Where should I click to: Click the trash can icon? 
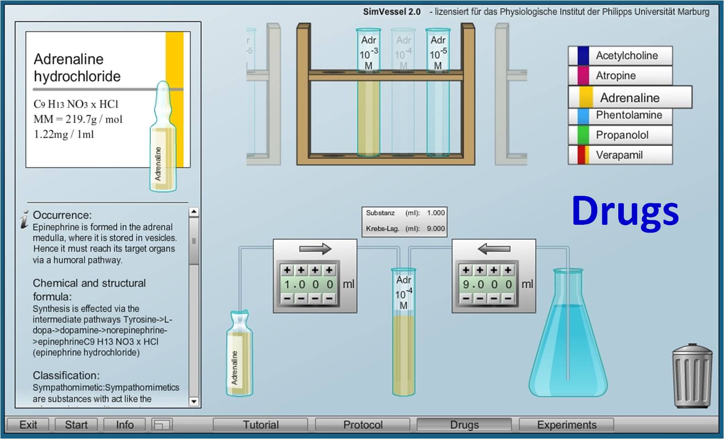click(x=692, y=375)
